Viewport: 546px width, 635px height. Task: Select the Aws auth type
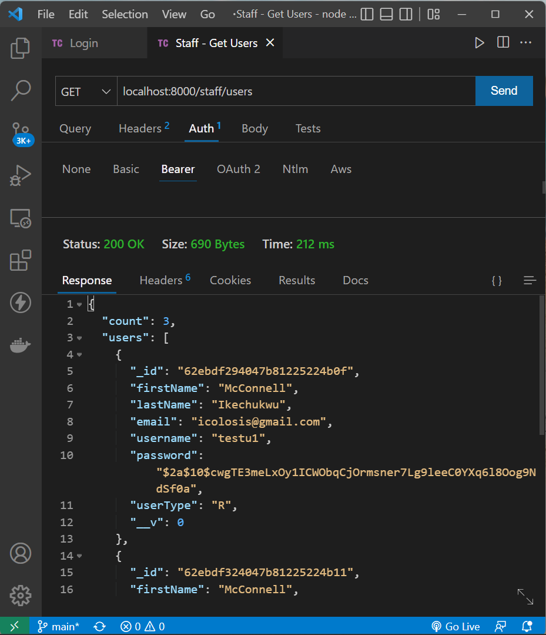tap(341, 169)
